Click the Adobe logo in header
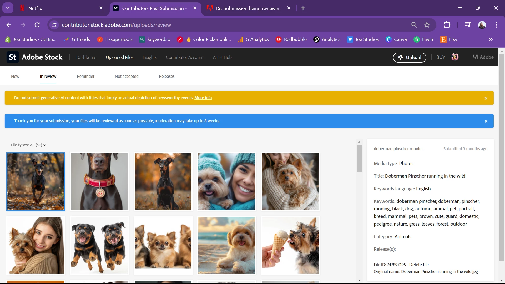This screenshot has height=284, width=505. [x=483, y=57]
